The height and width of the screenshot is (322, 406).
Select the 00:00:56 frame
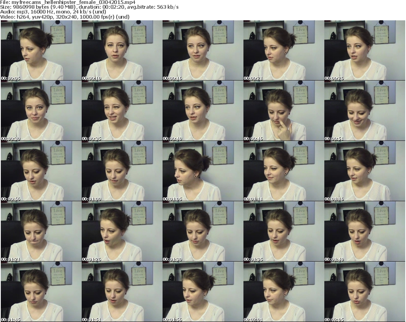point(41,171)
